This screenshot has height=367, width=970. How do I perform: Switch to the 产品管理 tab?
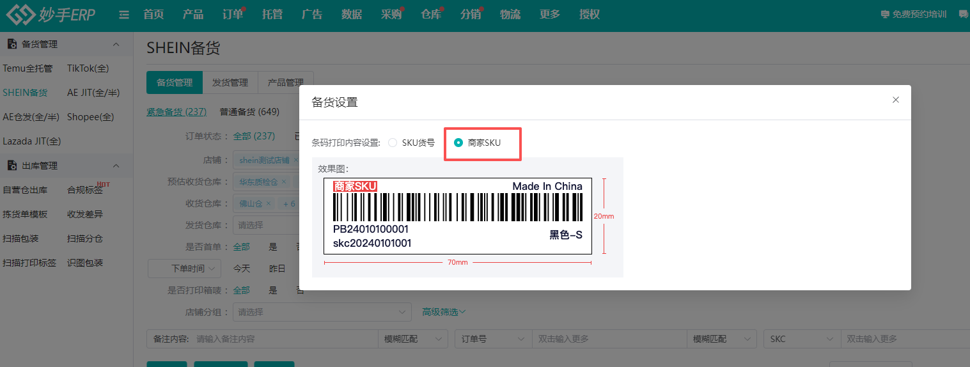pyautogui.click(x=286, y=82)
